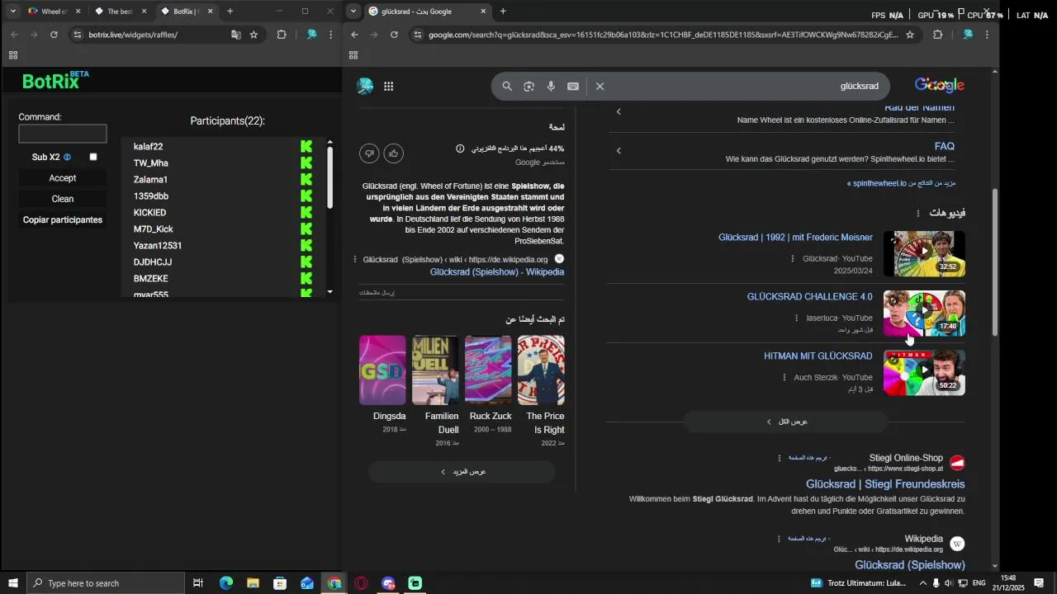Viewport: 1057px width, 594px height.
Task: Open Opera browser from taskbar
Action: point(361,583)
